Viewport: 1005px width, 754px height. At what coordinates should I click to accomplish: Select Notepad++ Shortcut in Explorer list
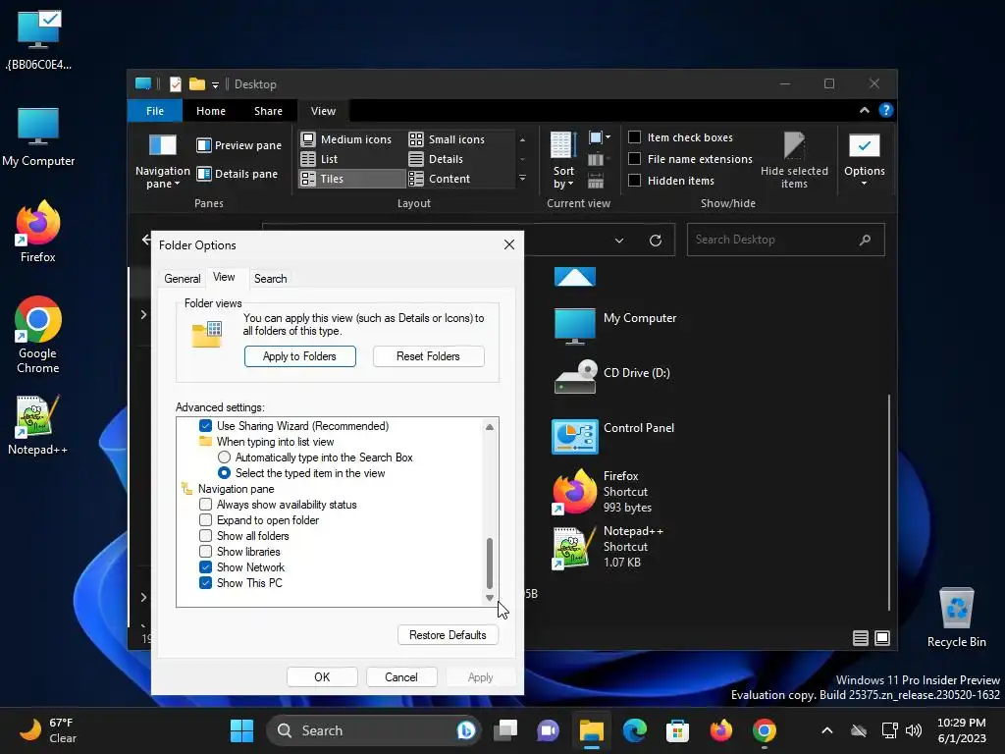[608, 547]
